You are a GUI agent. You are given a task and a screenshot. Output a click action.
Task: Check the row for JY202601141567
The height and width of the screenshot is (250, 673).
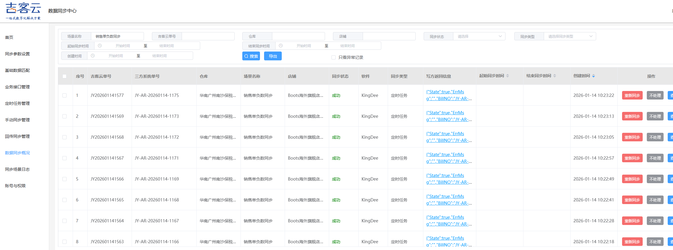pos(64,158)
